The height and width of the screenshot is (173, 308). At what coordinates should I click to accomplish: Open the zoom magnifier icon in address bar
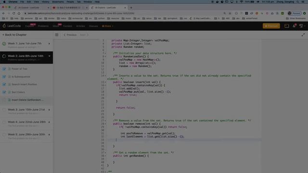[225, 13]
